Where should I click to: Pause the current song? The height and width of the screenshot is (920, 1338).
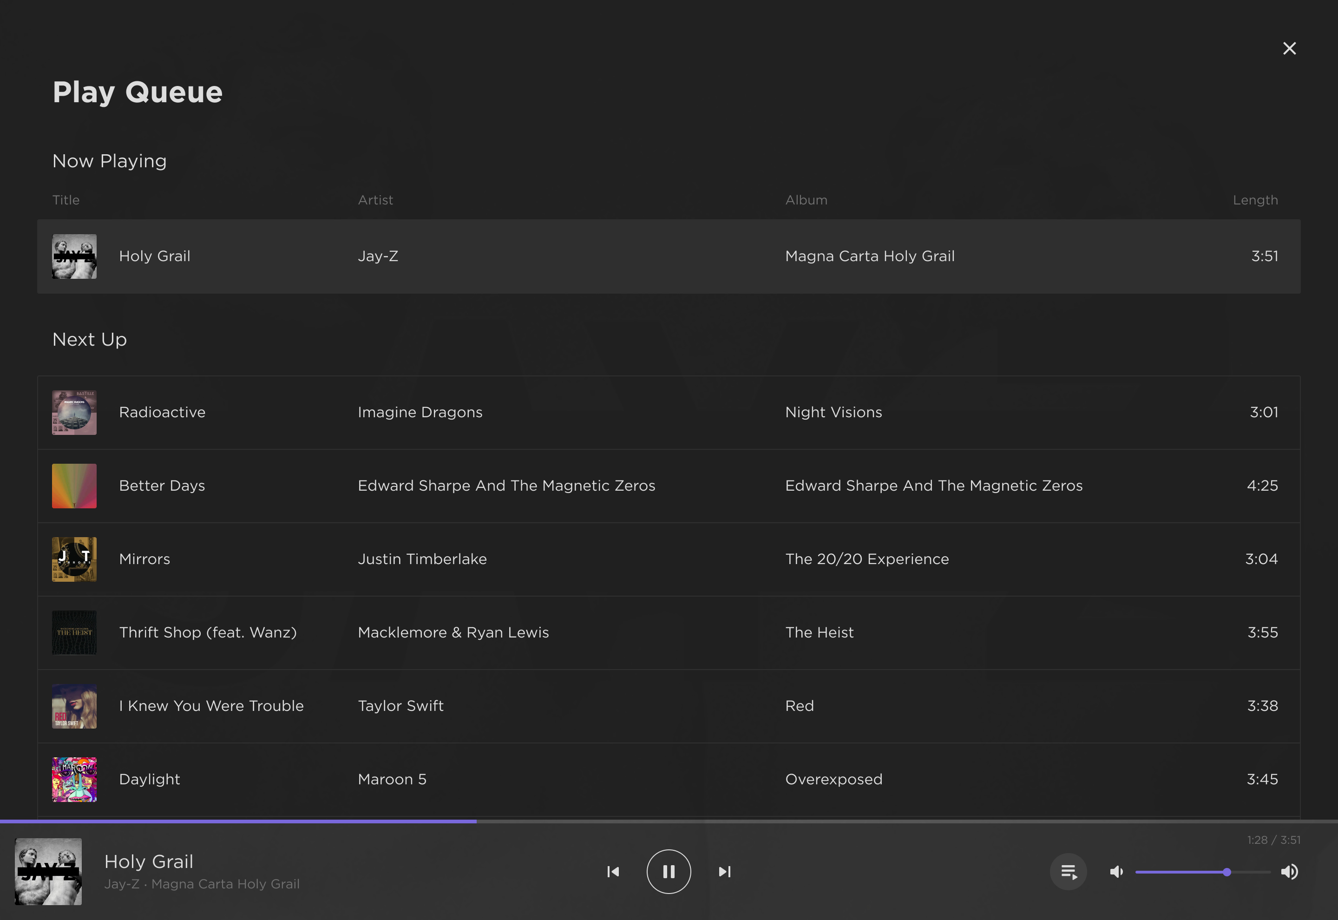click(x=669, y=872)
